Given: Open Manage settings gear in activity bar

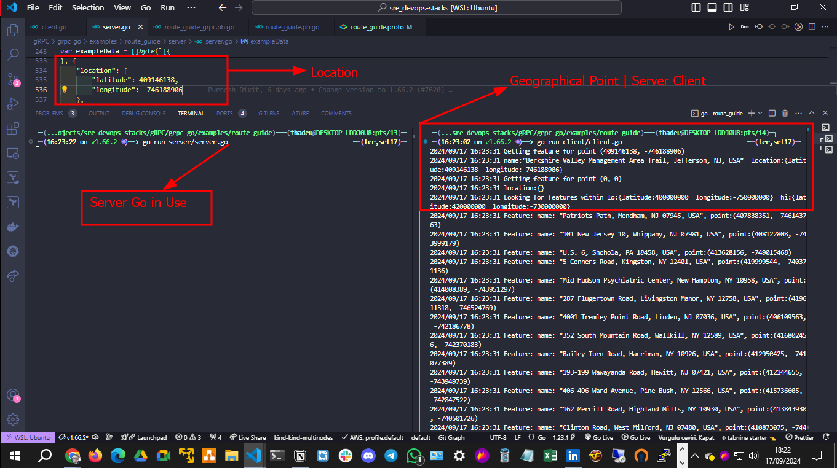Looking at the screenshot, I should [x=12, y=419].
